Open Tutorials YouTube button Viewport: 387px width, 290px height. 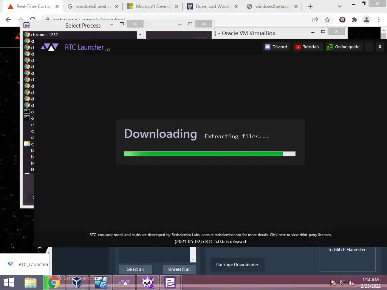[307, 47]
